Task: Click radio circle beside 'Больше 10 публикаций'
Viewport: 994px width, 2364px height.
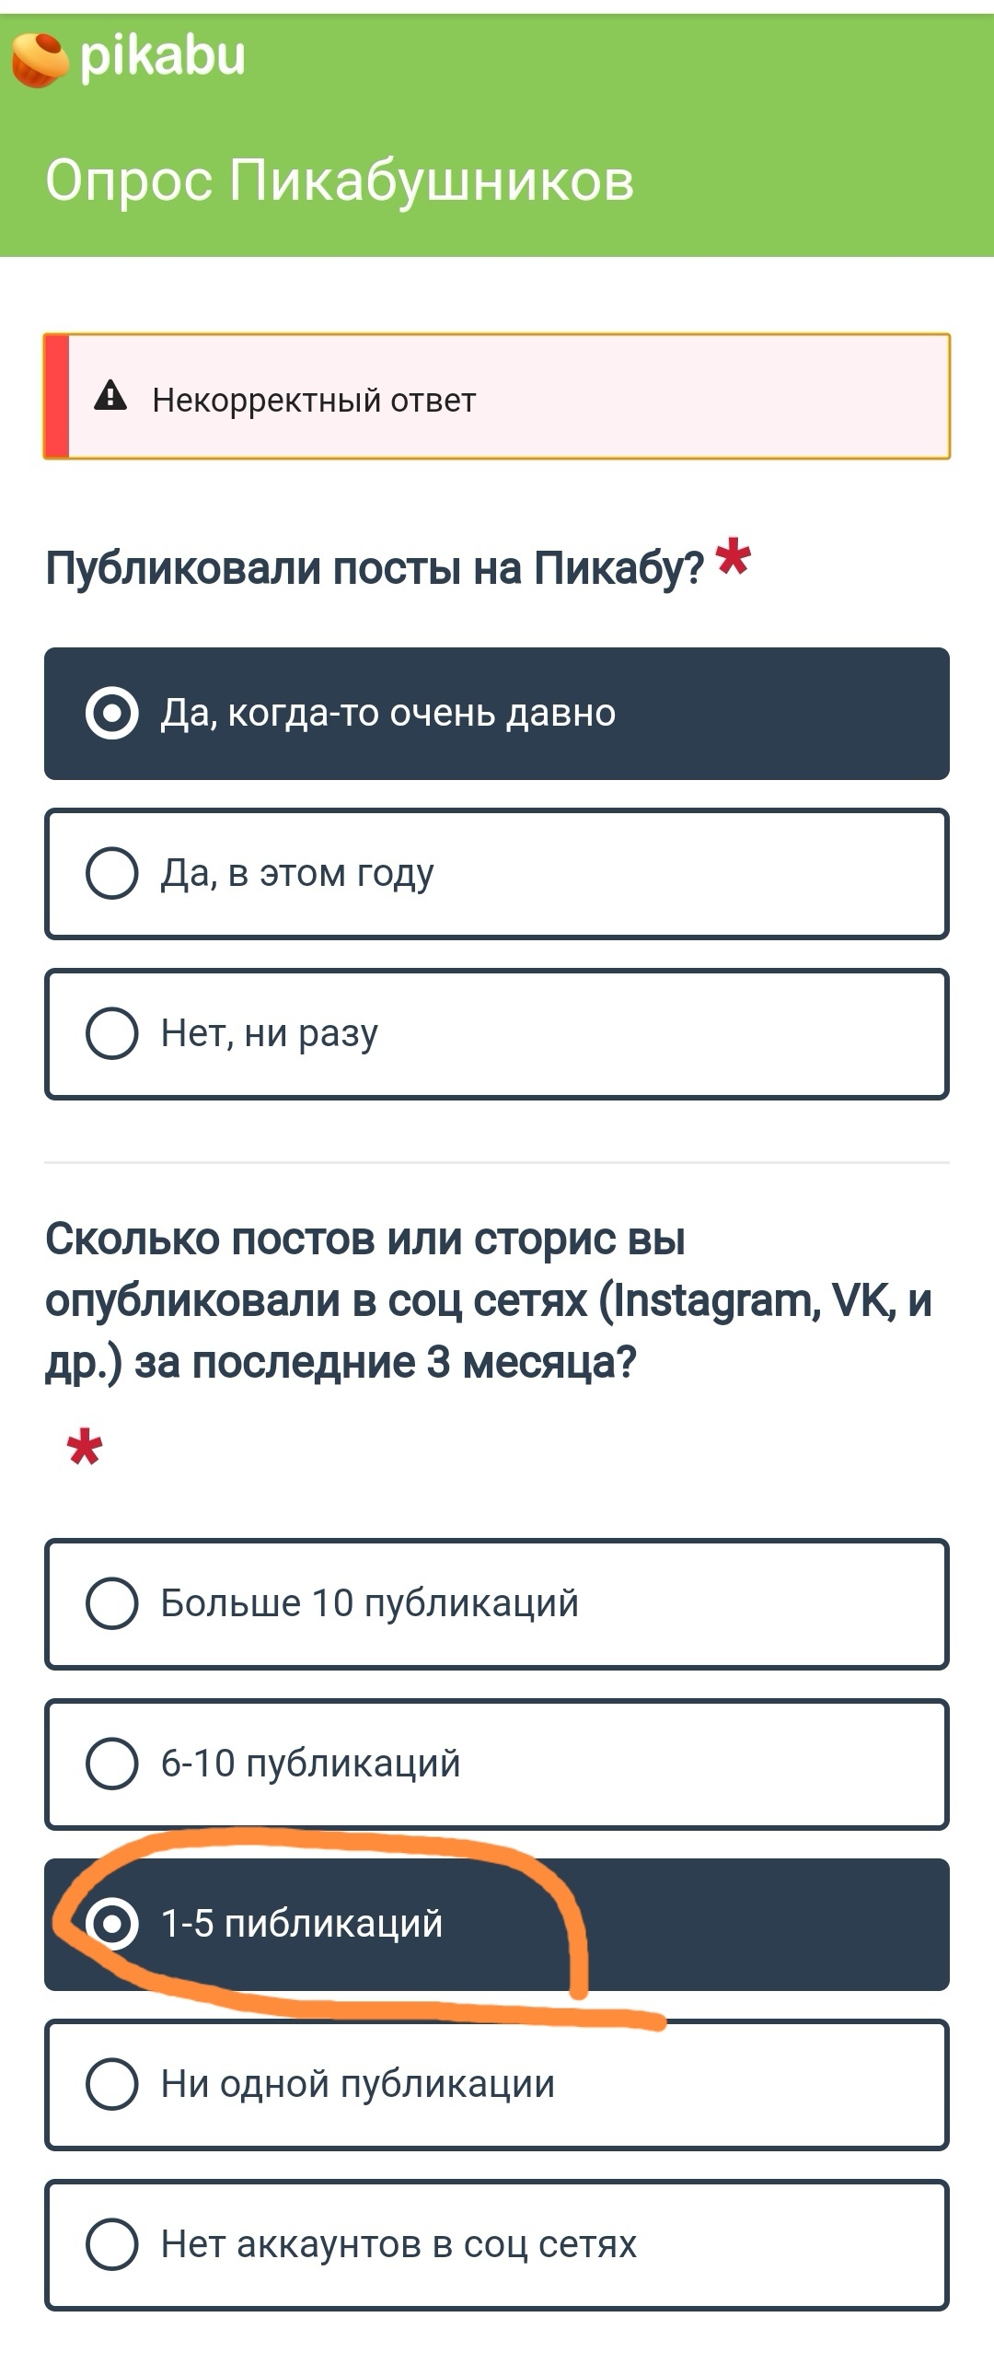Action: (112, 1603)
